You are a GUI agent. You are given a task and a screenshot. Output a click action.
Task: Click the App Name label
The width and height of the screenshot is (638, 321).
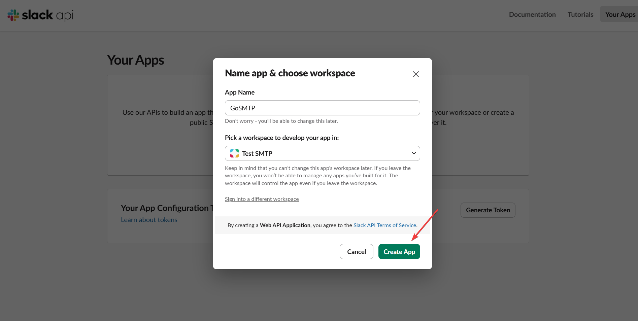click(x=239, y=92)
